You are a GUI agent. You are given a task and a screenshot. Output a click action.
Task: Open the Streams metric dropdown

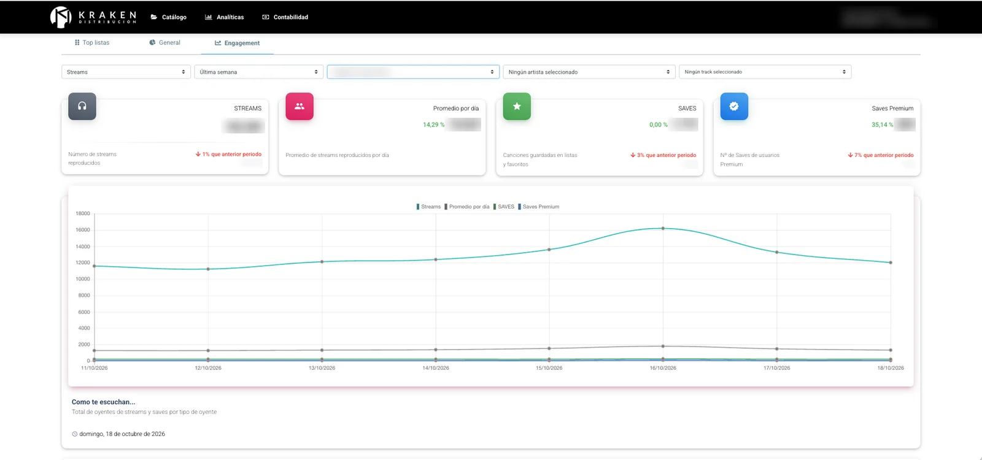pos(126,72)
